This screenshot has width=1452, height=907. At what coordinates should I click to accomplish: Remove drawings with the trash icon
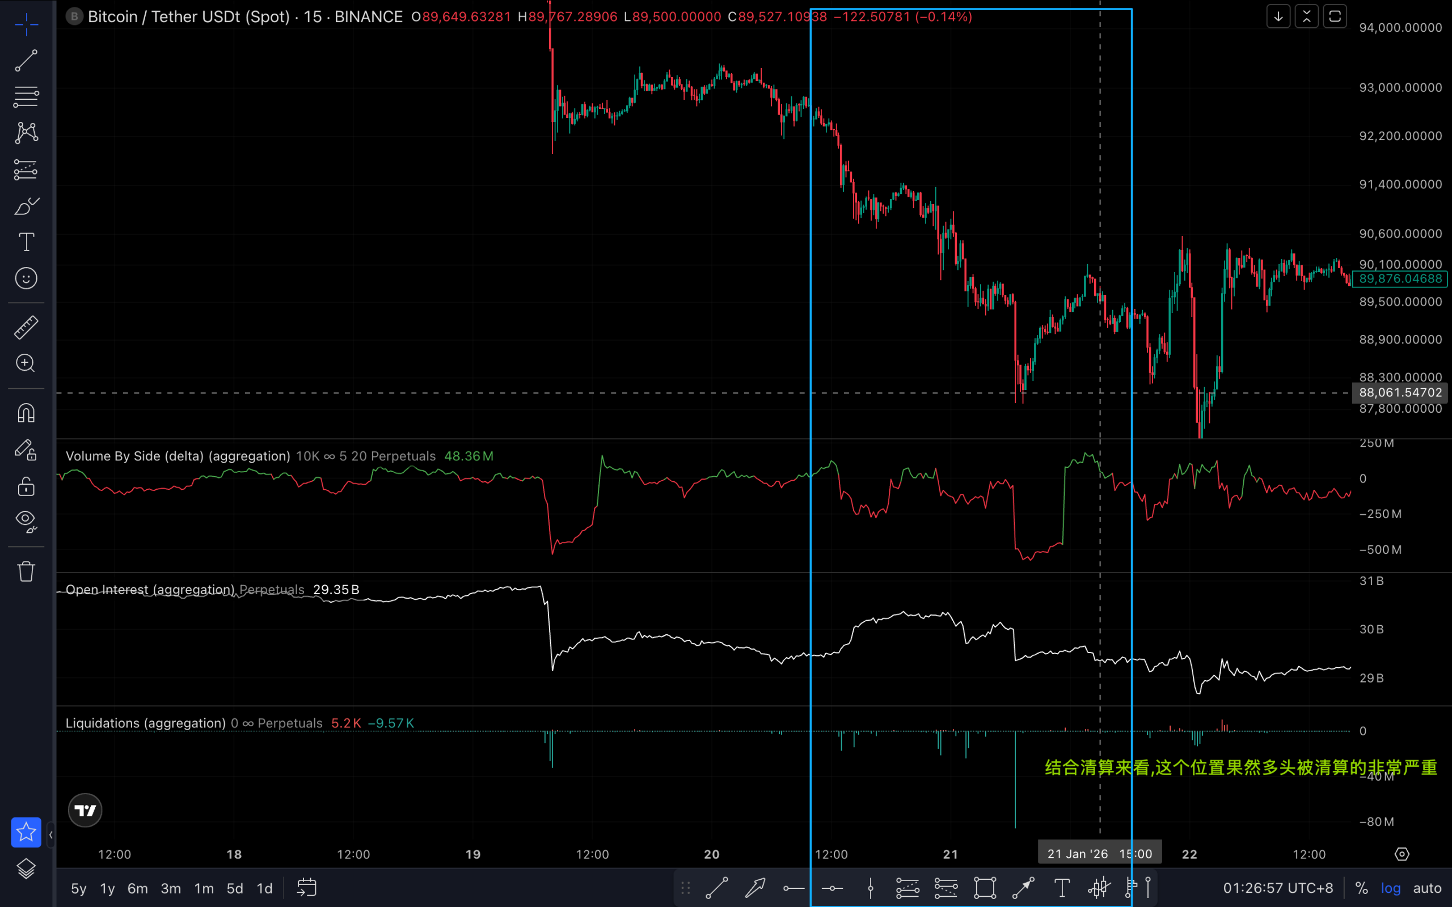[26, 571]
